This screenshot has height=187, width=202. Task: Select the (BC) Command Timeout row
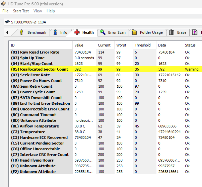[106, 115]
